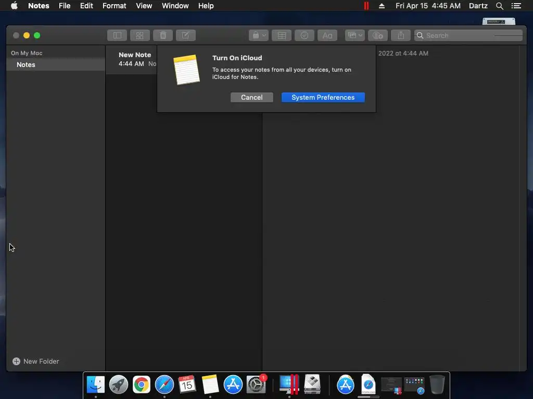Launch Safari compass from the Dock

point(164,384)
